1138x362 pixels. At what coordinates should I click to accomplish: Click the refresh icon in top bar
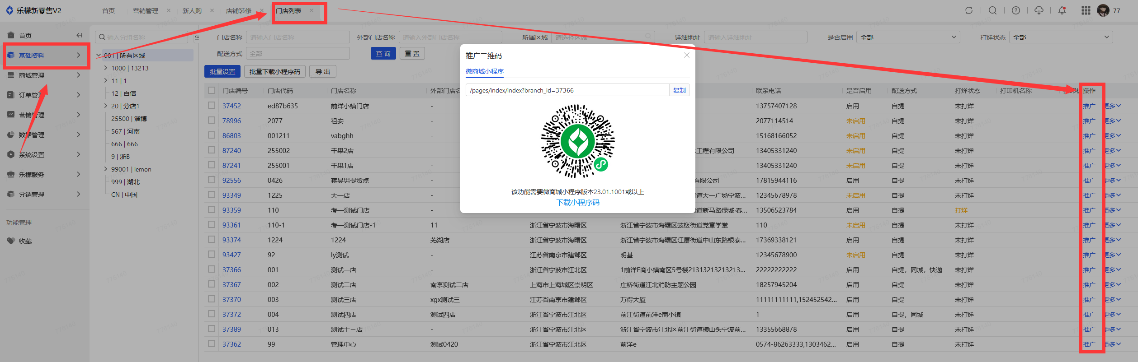(x=968, y=10)
